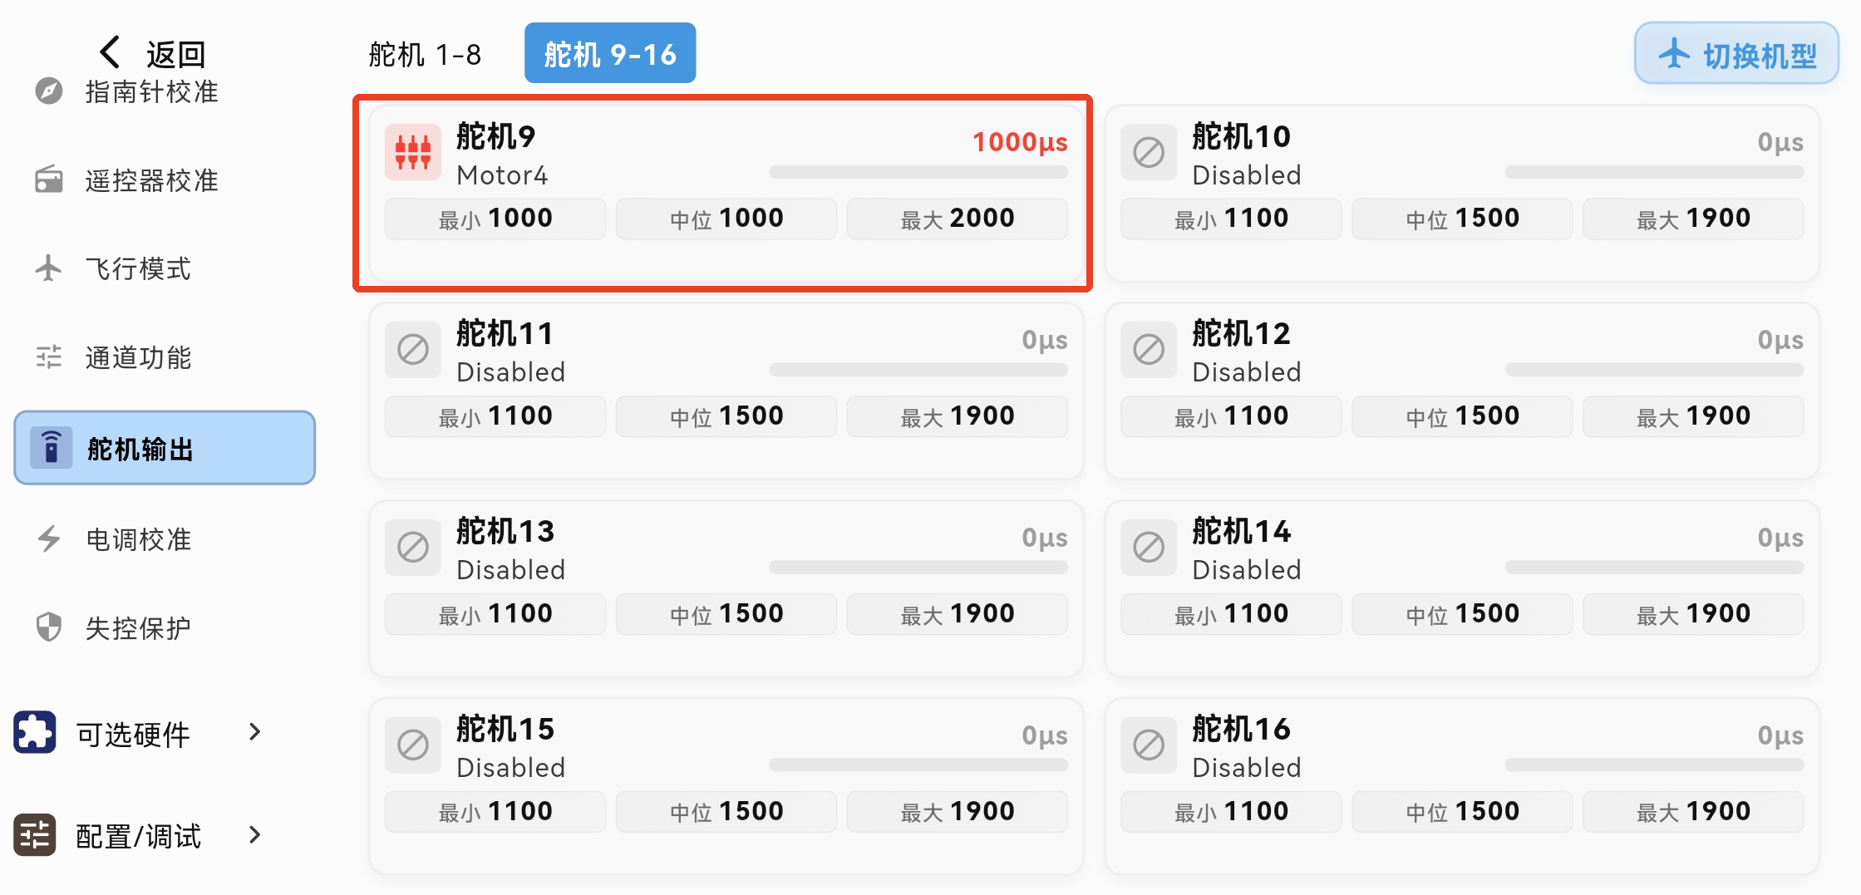This screenshot has width=1861, height=895.
Task: Click Servo 15 最小 1100 field
Action: point(495,812)
